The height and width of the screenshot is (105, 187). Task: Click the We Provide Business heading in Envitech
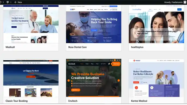coord(88,74)
